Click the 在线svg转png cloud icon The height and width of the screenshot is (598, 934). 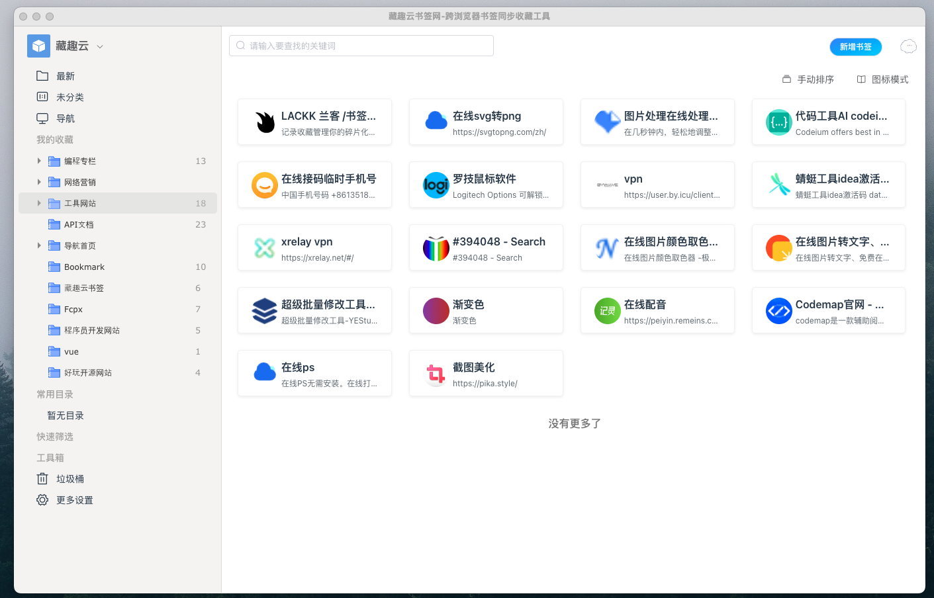pyautogui.click(x=436, y=122)
